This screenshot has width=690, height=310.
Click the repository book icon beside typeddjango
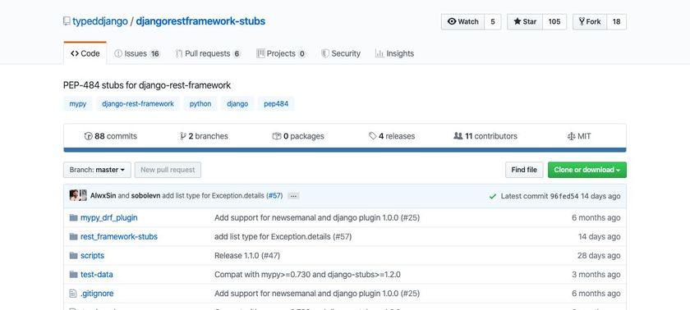(x=67, y=21)
